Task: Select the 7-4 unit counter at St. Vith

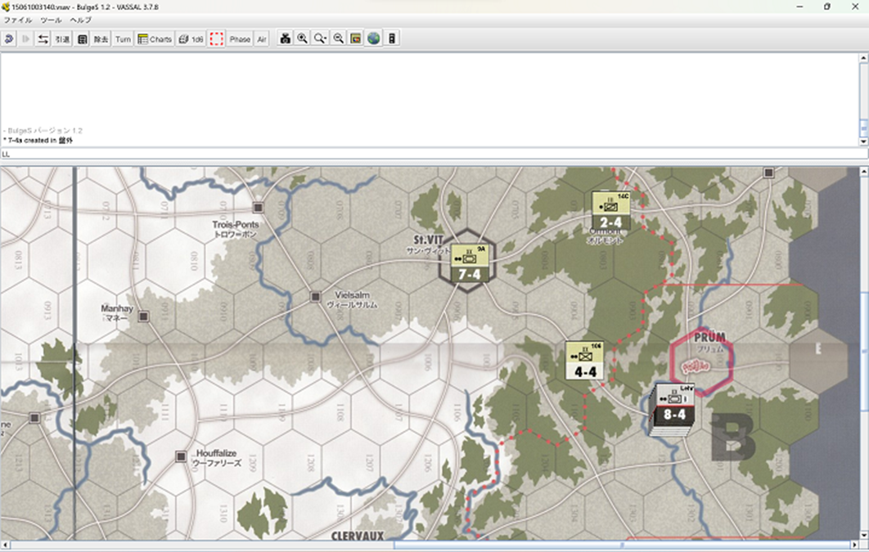Action: [x=470, y=262]
